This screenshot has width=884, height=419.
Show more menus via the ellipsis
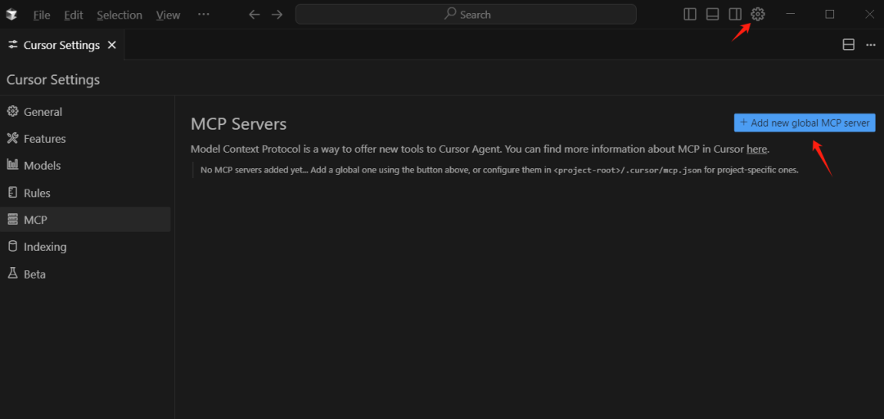point(204,15)
